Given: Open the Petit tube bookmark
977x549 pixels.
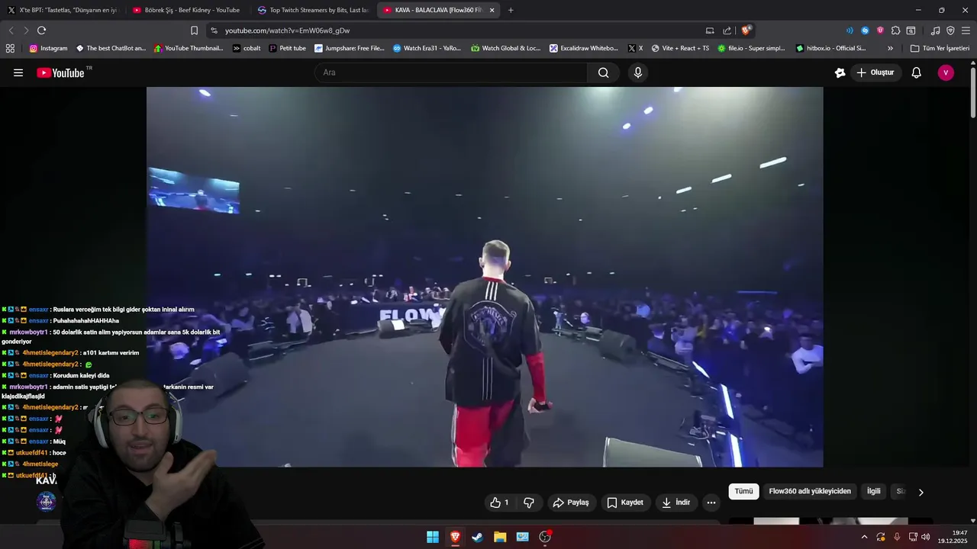Looking at the screenshot, I should click(288, 48).
